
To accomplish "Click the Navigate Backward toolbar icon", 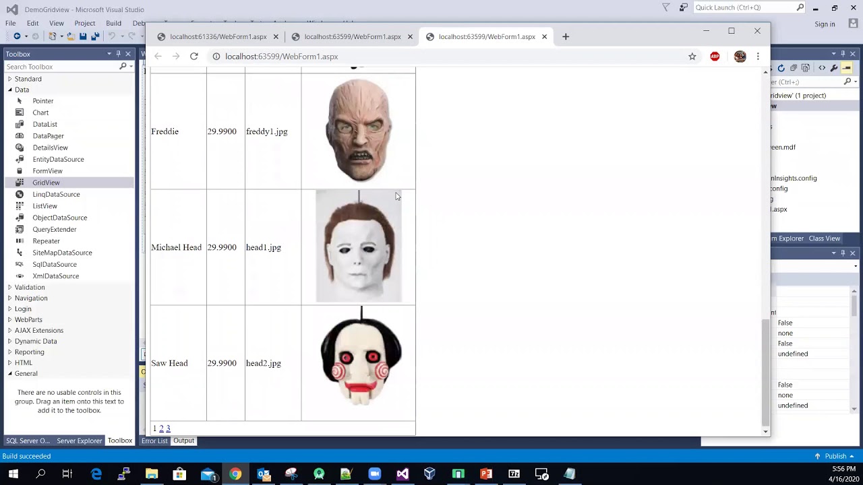I will click(17, 36).
